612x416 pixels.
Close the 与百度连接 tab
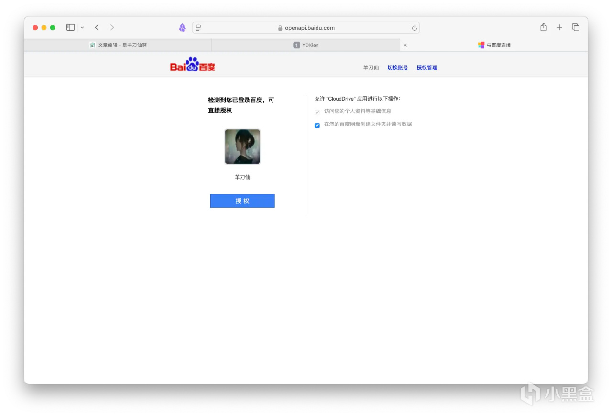(x=405, y=45)
